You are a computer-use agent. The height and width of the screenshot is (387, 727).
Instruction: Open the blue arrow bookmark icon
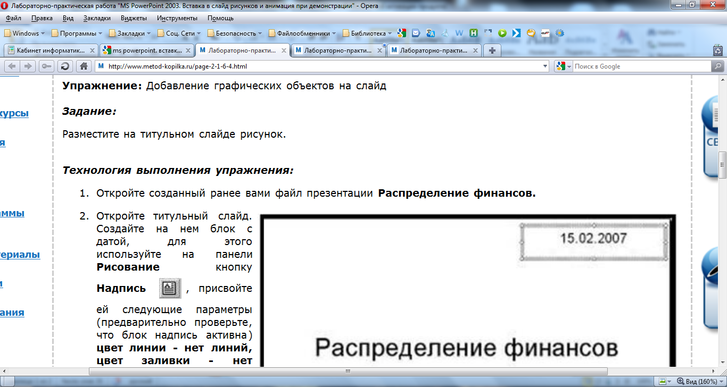[x=516, y=33]
